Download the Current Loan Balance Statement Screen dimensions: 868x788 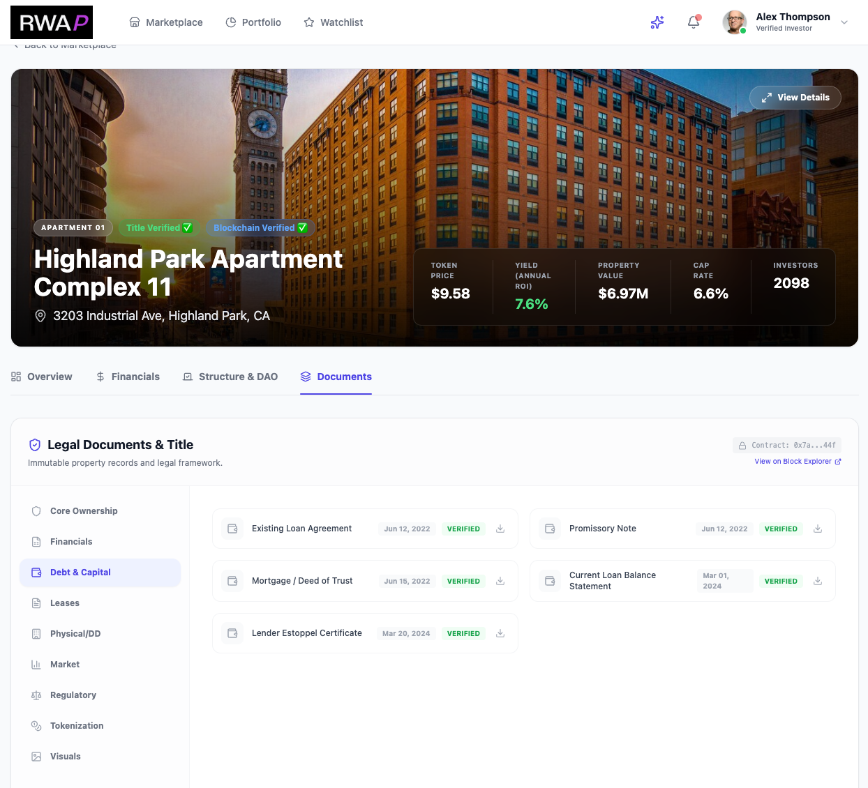[x=818, y=581]
